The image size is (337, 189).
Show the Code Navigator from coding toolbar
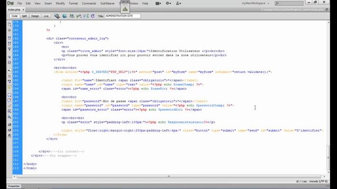(9, 30)
